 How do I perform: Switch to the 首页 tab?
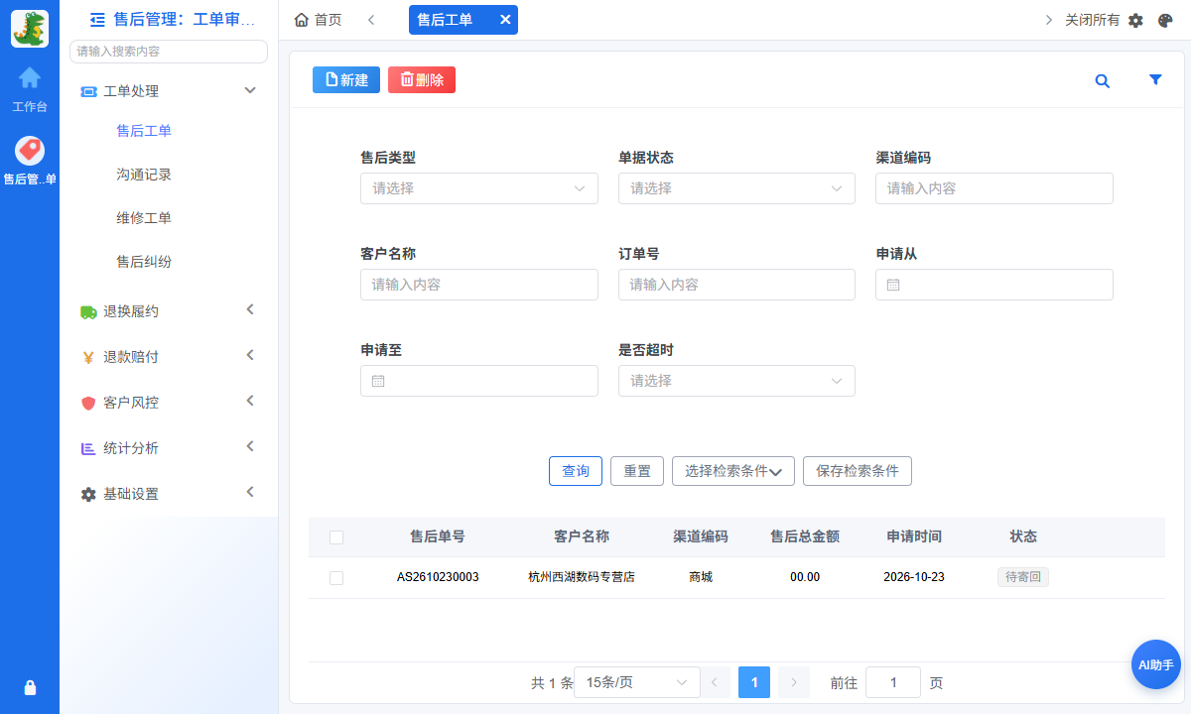tap(319, 20)
